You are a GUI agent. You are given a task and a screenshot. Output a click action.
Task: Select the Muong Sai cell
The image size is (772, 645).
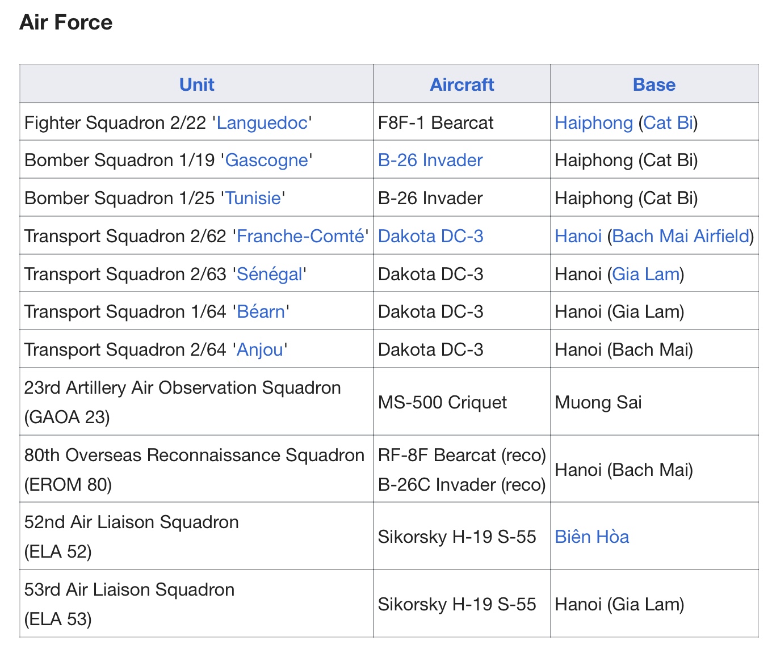[x=654, y=402]
